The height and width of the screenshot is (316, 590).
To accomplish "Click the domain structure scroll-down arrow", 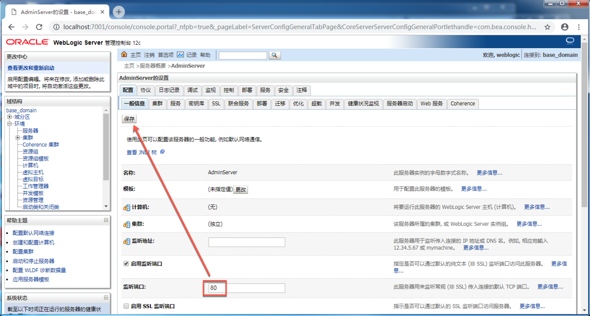I will point(106,206).
